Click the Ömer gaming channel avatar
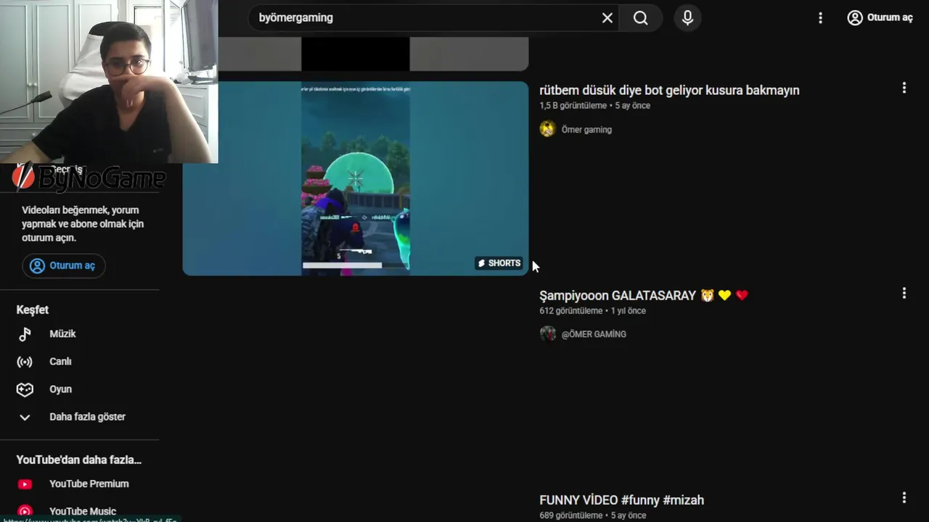 [547, 129]
